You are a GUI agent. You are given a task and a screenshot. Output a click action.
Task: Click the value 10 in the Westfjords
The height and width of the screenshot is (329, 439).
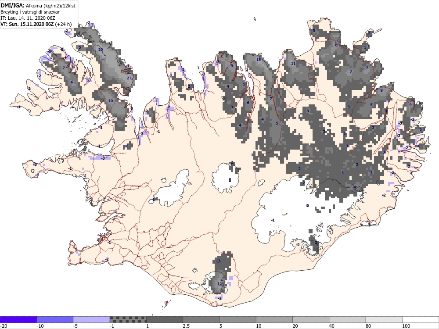click(x=111, y=101)
